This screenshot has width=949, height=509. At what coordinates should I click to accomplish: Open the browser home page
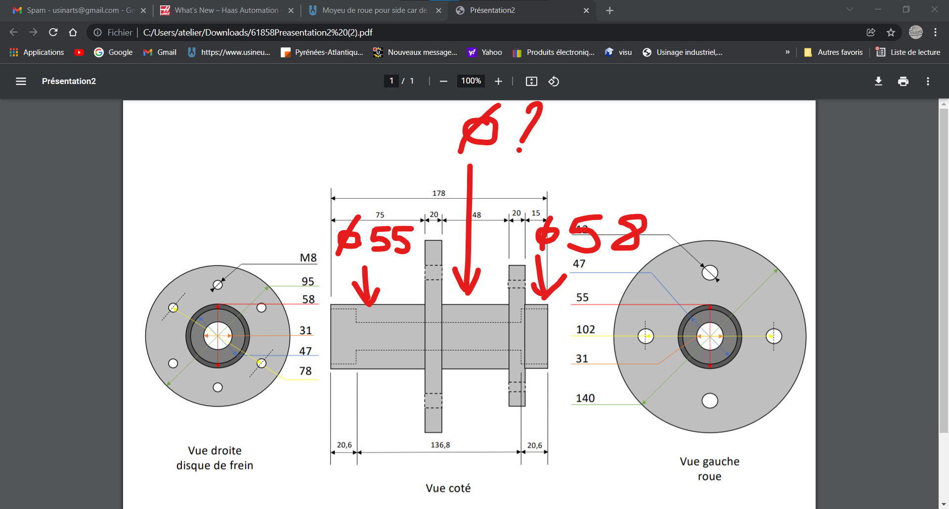click(x=73, y=32)
